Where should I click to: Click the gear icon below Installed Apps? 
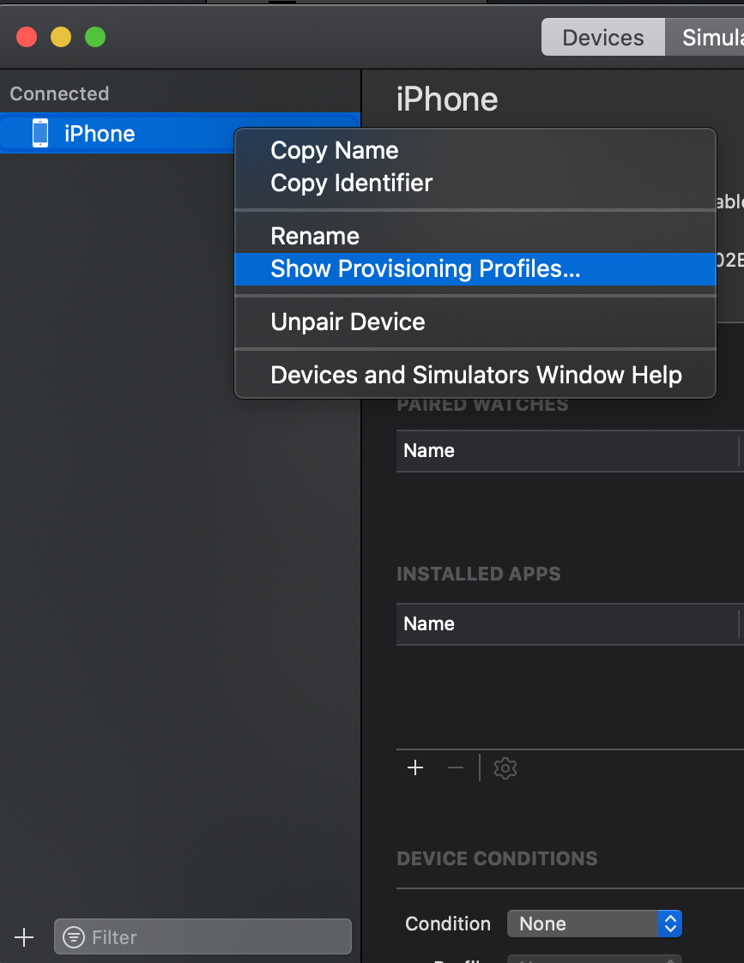coord(505,767)
